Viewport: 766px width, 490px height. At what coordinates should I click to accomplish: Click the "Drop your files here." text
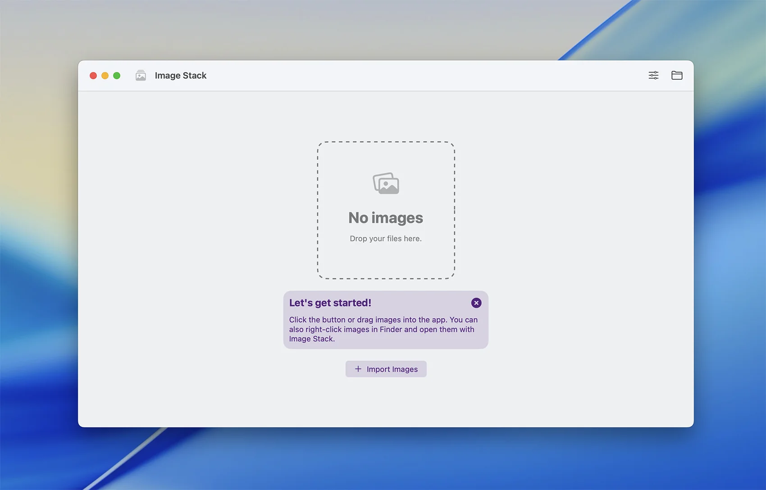point(385,239)
